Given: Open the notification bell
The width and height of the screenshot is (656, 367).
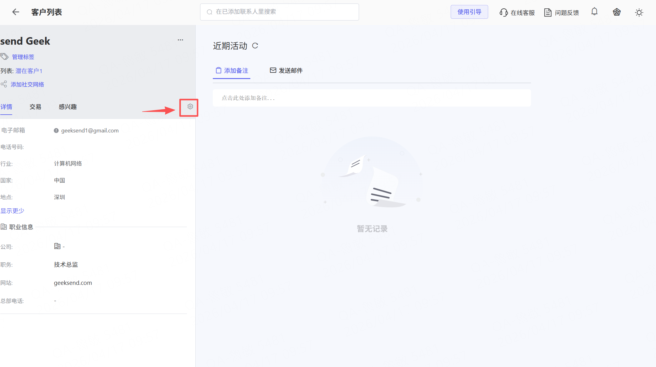Looking at the screenshot, I should click(x=594, y=12).
